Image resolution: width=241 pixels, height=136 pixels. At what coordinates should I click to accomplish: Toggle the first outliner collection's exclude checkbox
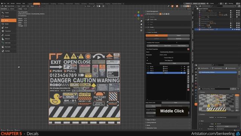click(231, 11)
